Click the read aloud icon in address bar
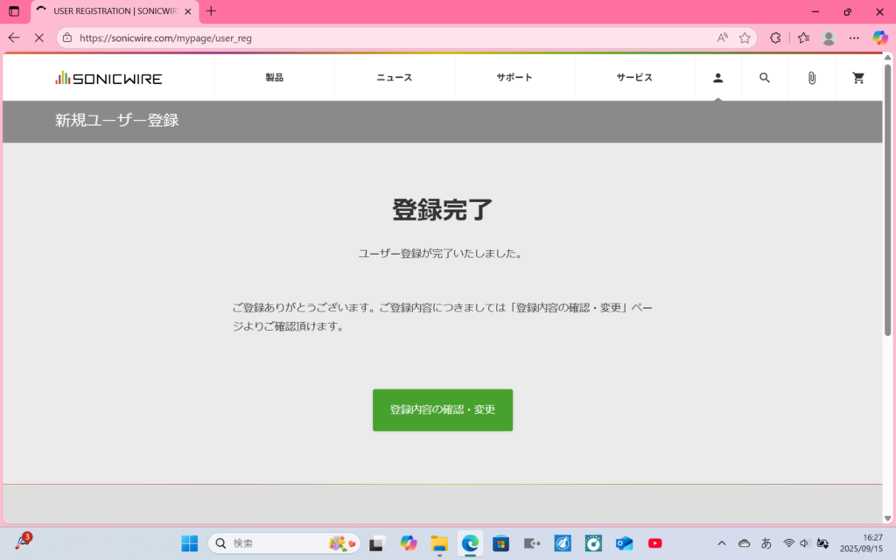 [x=723, y=38]
